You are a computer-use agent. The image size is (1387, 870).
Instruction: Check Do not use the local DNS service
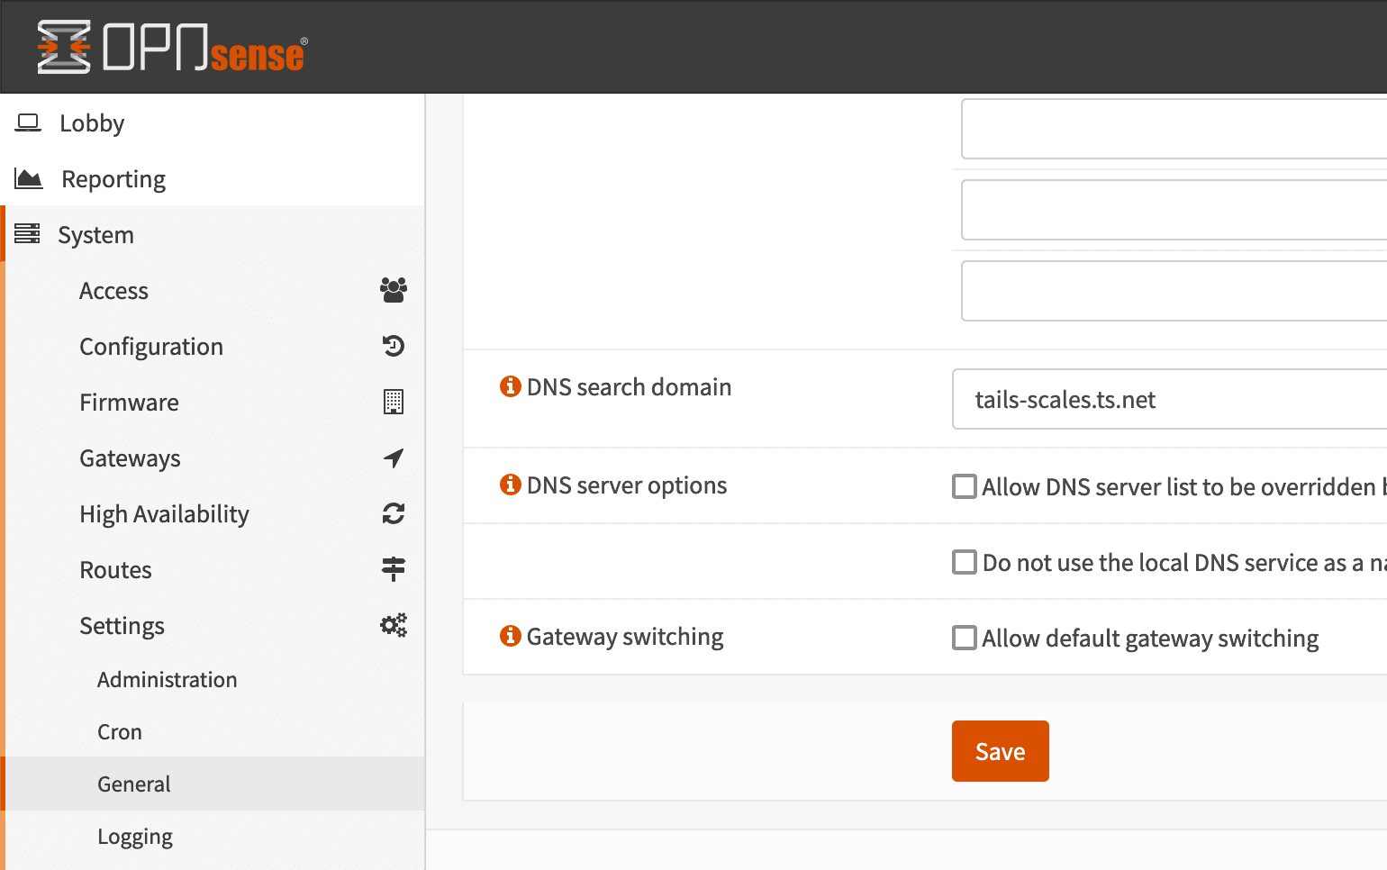[964, 561]
